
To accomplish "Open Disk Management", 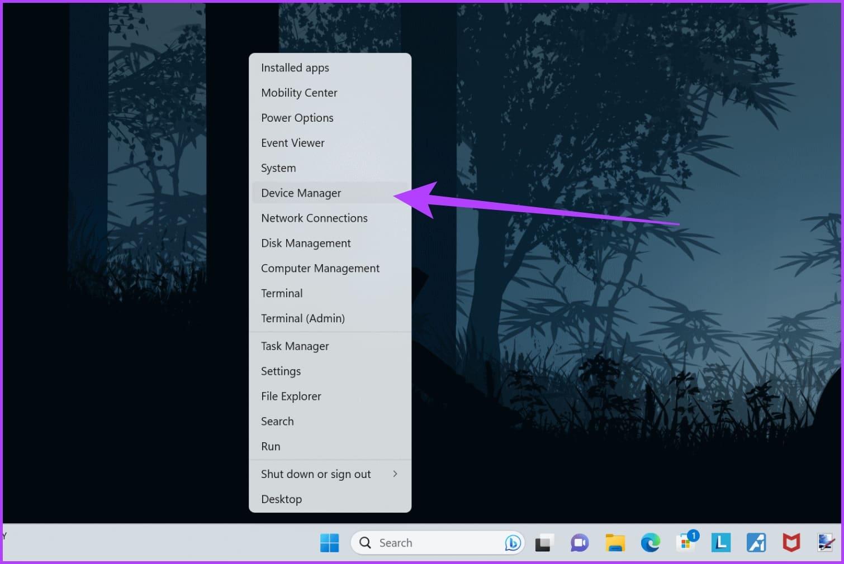I will click(306, 243).
